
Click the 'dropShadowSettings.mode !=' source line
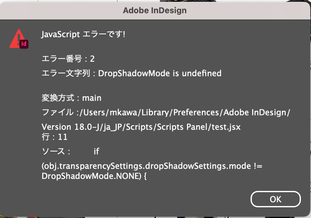click(152, 166)
